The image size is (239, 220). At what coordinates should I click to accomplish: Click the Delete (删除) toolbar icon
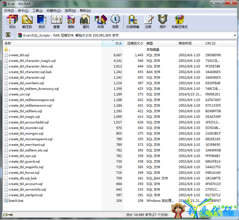point(71,21)
